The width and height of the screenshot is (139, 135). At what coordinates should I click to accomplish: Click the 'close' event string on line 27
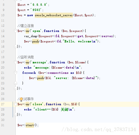click(x=37, y=104)
